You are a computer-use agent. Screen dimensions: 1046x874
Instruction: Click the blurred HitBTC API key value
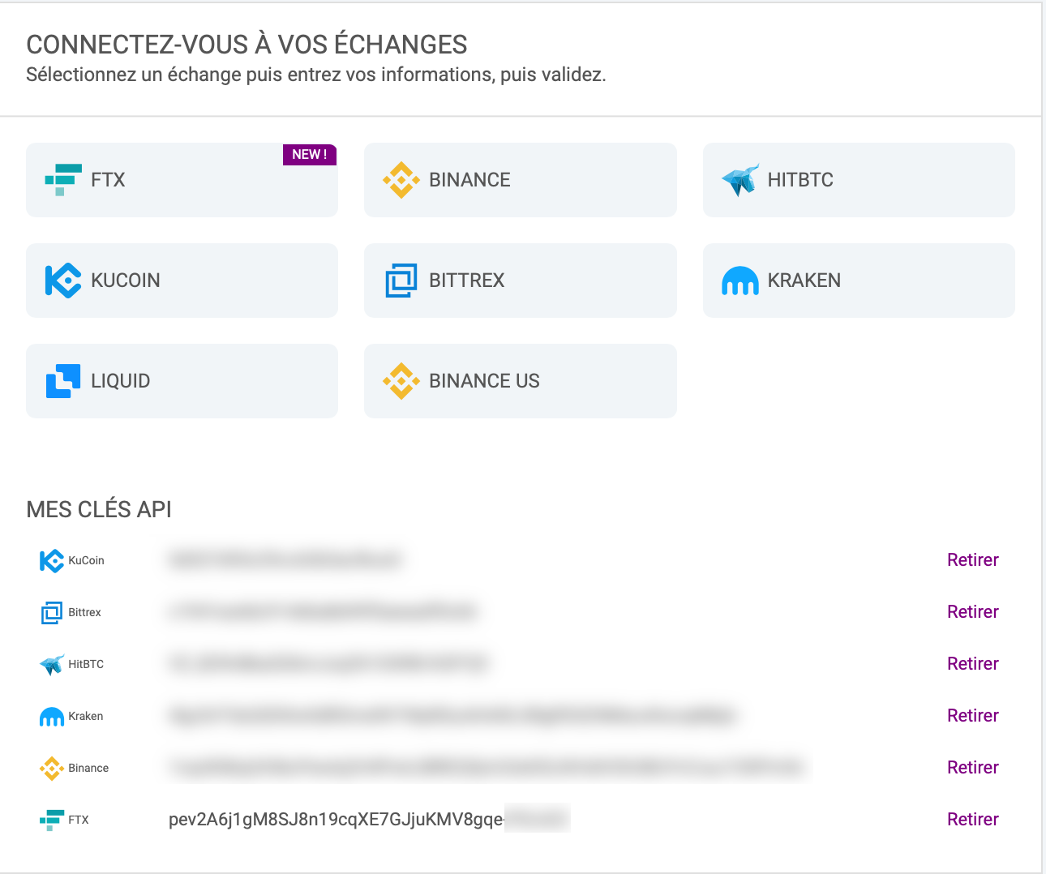[328, 664]
